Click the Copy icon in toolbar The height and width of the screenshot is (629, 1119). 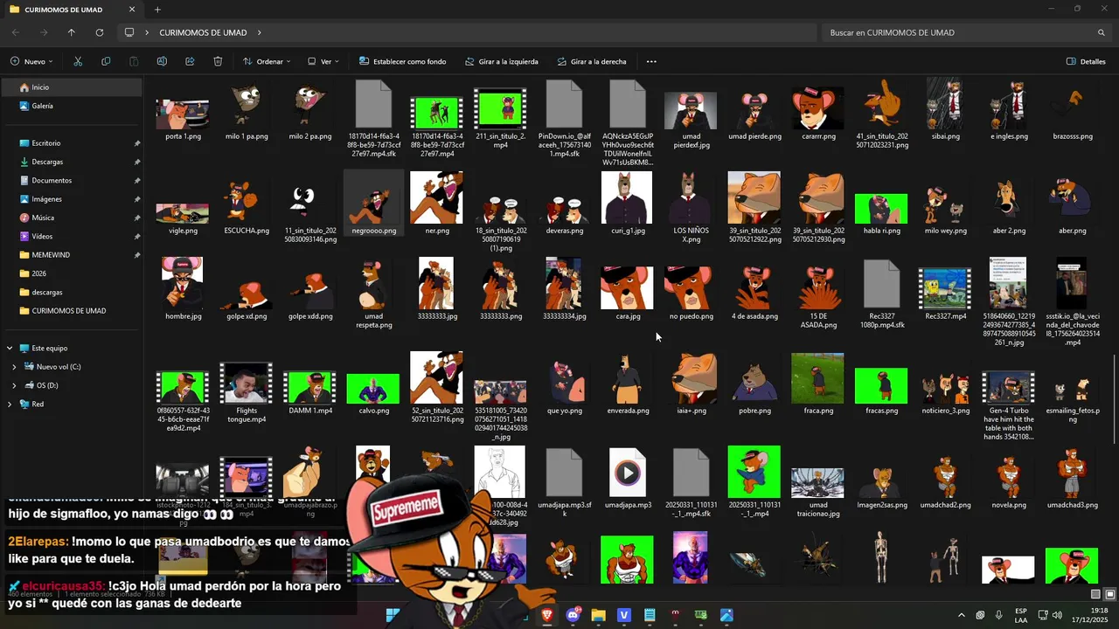click(106, 61)
